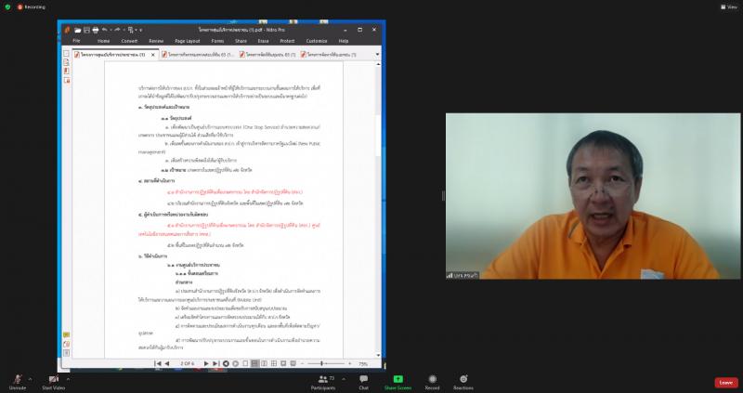This screenshot has height=393, width=743.
Task: Switch to the Review ribbon tab
Action: (x=156, y=41)
